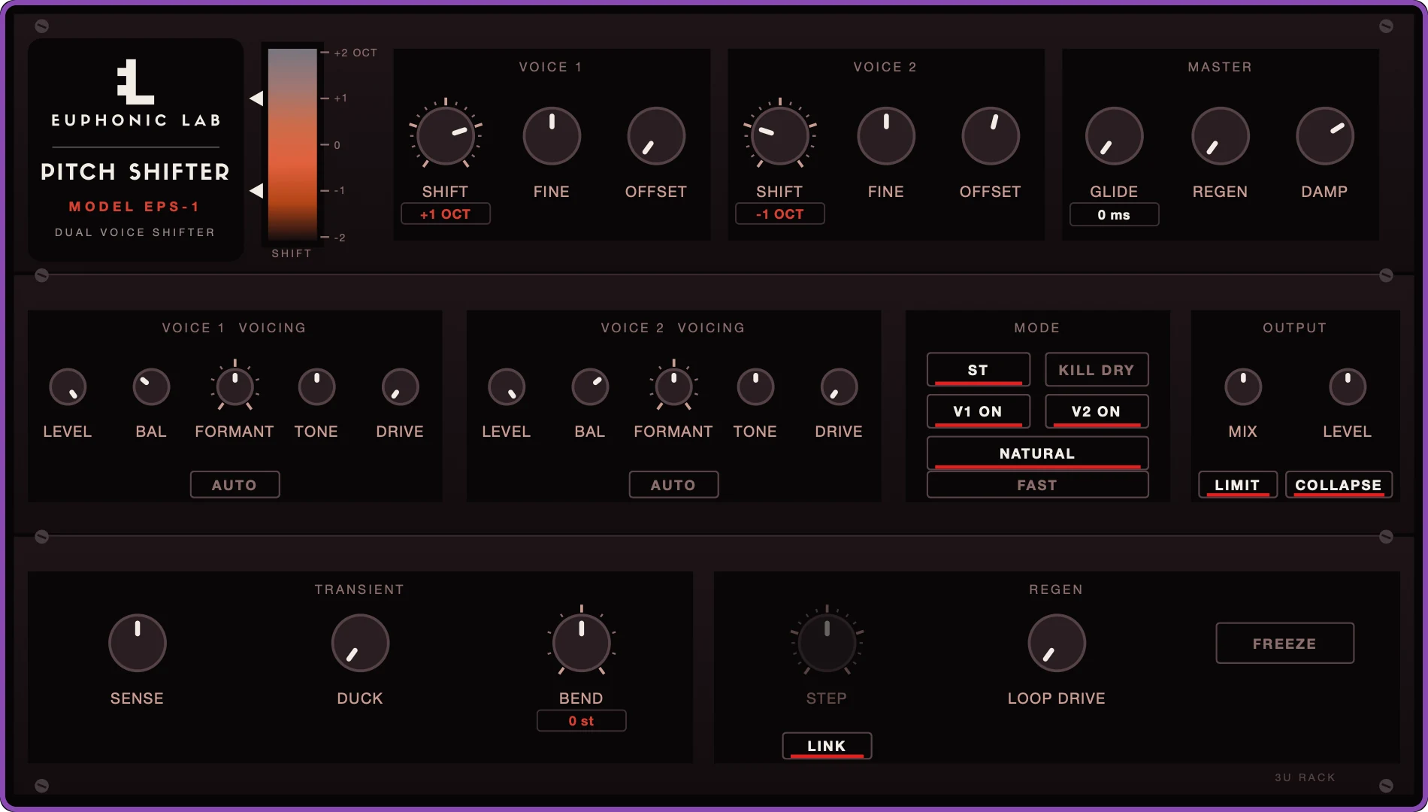Click the Voice 2 Voicing BAL knob

pos(590,387)
